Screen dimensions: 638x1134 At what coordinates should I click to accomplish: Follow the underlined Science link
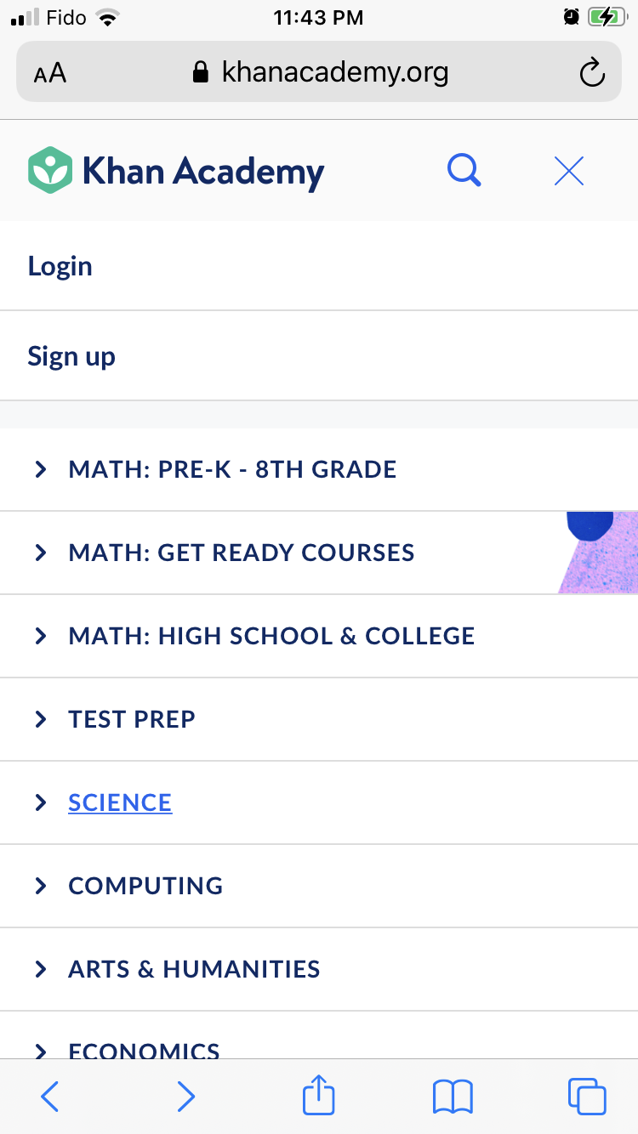click(x=120, y=802)
